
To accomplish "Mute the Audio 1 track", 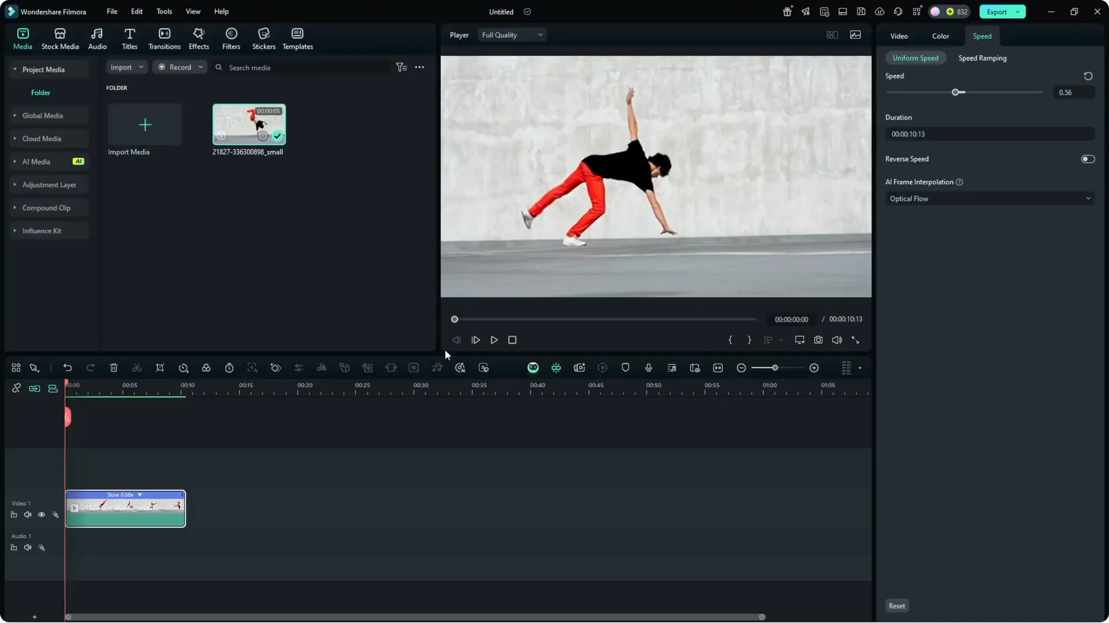I will [x=28, y=547].
